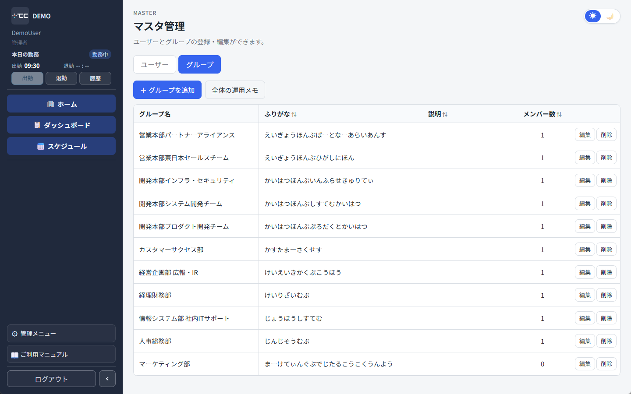Open ダッシュボード from sidebar

click(61, 125)
